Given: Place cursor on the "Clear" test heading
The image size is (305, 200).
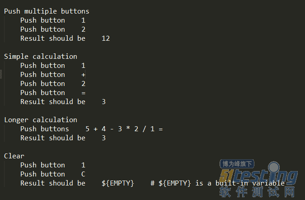Looking at the screenshot, I should 14,156.
